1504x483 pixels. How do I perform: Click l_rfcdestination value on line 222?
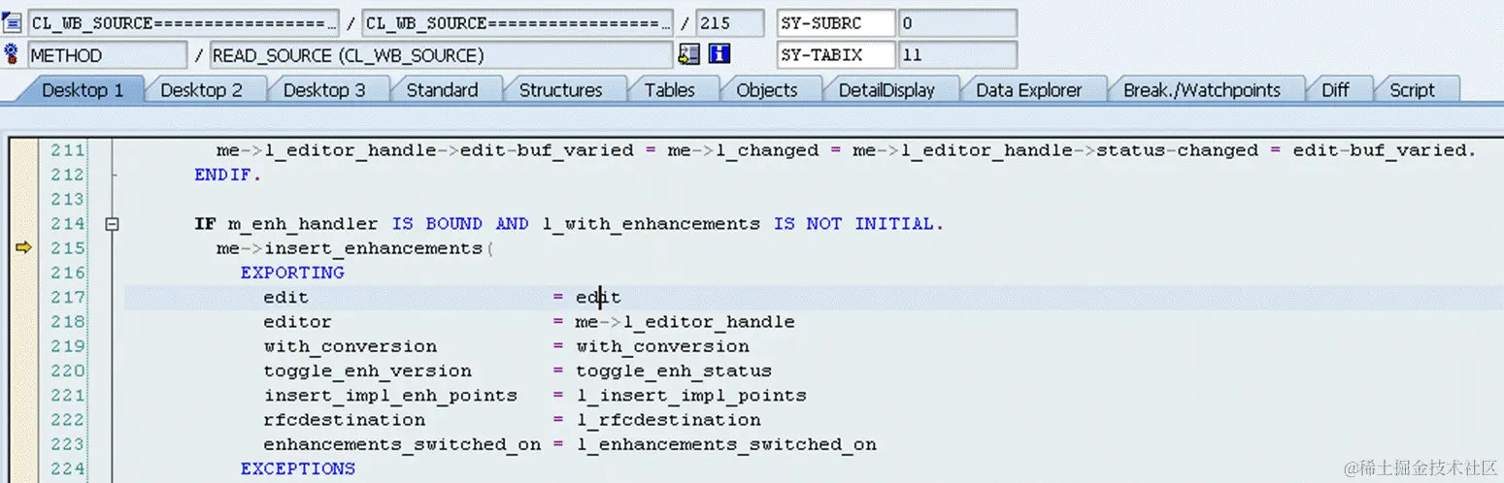[x=667, y=420]
